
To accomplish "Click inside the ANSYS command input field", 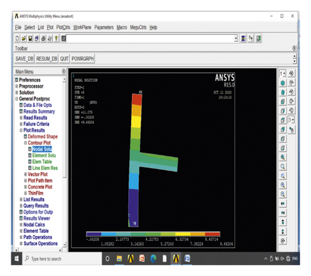I will tap(150, 39).
